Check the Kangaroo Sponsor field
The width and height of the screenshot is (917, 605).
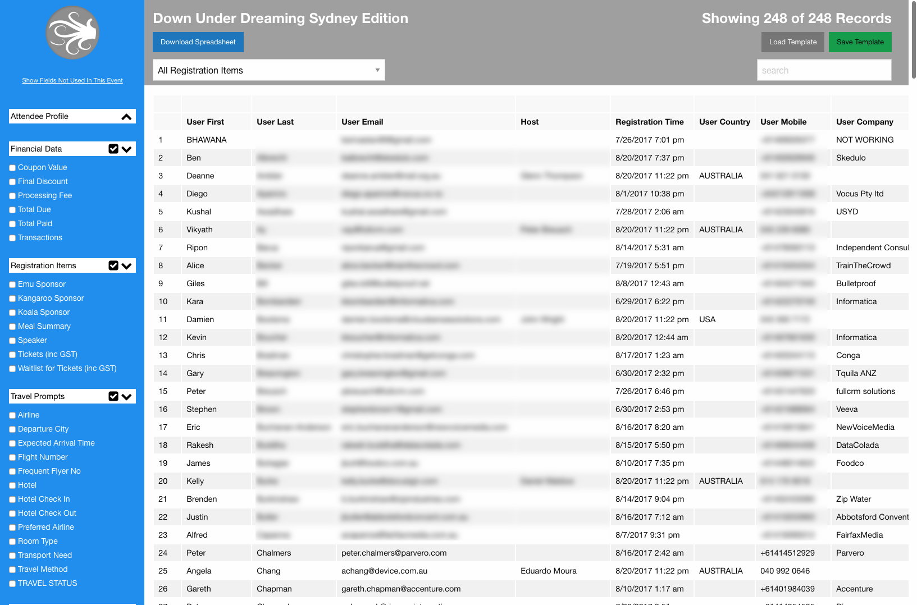[12, 299]
